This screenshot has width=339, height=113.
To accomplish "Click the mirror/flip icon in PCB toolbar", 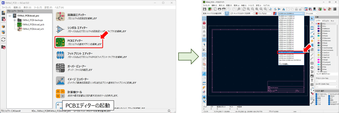I will point(283,9).
